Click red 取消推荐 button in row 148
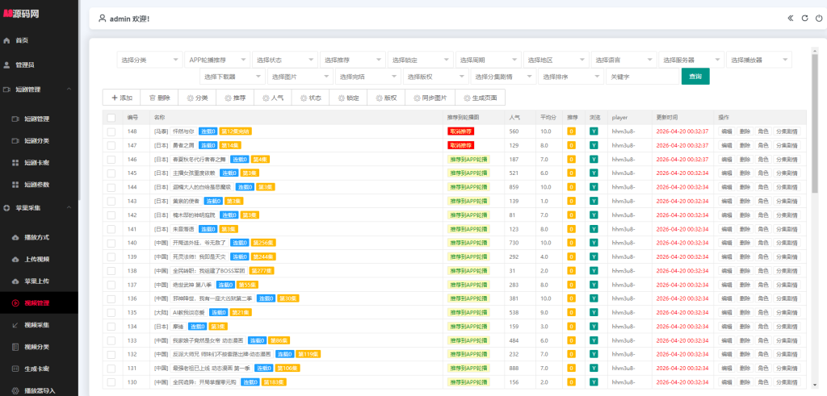Screen dimensions: 827x396 click(460, 131)
